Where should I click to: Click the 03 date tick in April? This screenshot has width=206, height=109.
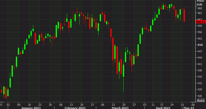click(x=145, y=105)
